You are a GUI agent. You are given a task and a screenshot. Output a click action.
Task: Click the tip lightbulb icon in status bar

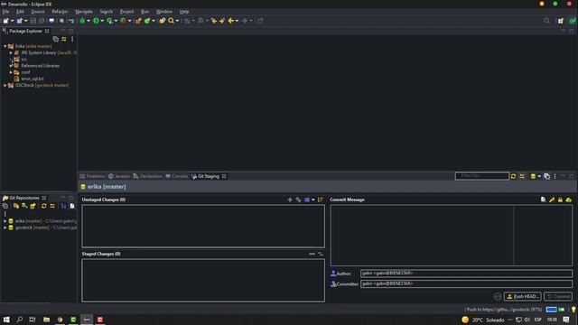(573, 310)
